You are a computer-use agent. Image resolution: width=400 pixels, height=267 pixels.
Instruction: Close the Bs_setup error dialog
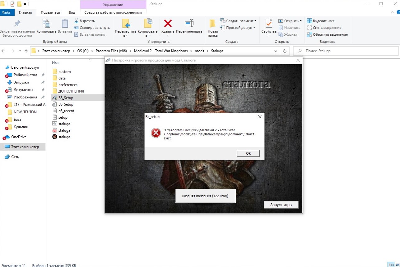click(x=260, y=117)
